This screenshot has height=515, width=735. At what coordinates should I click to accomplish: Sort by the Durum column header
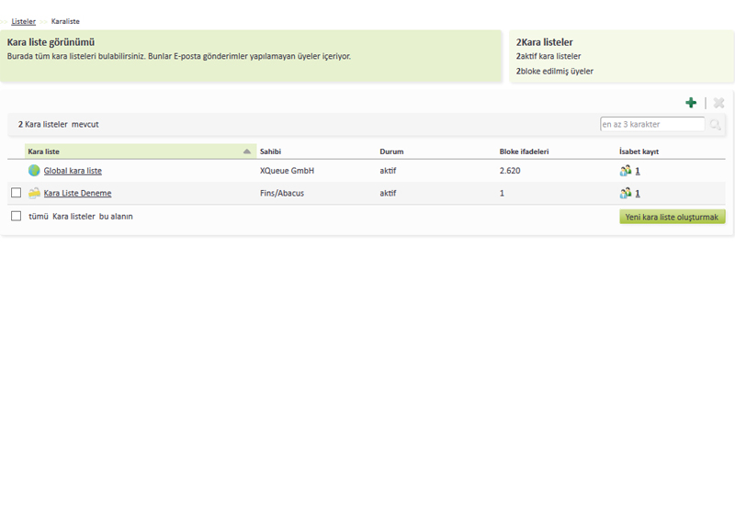pyautogui.click(x=391, y=151)
